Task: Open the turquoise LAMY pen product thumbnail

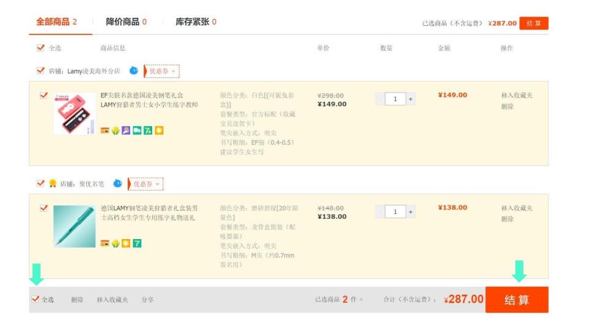Action: pyautogui.click(x=74, y=227)
